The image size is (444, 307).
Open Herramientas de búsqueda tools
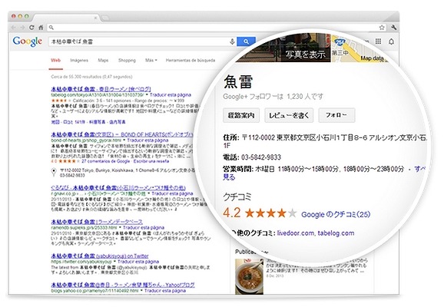point(191,61)
